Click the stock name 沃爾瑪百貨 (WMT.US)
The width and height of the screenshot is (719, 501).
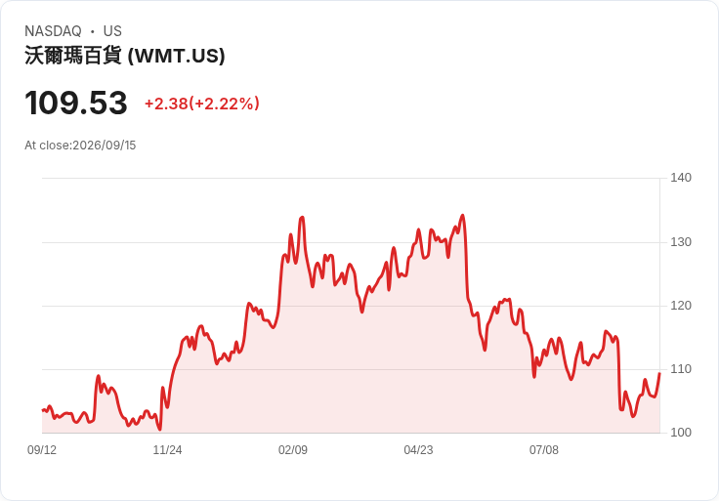click(x=125, y=56)
